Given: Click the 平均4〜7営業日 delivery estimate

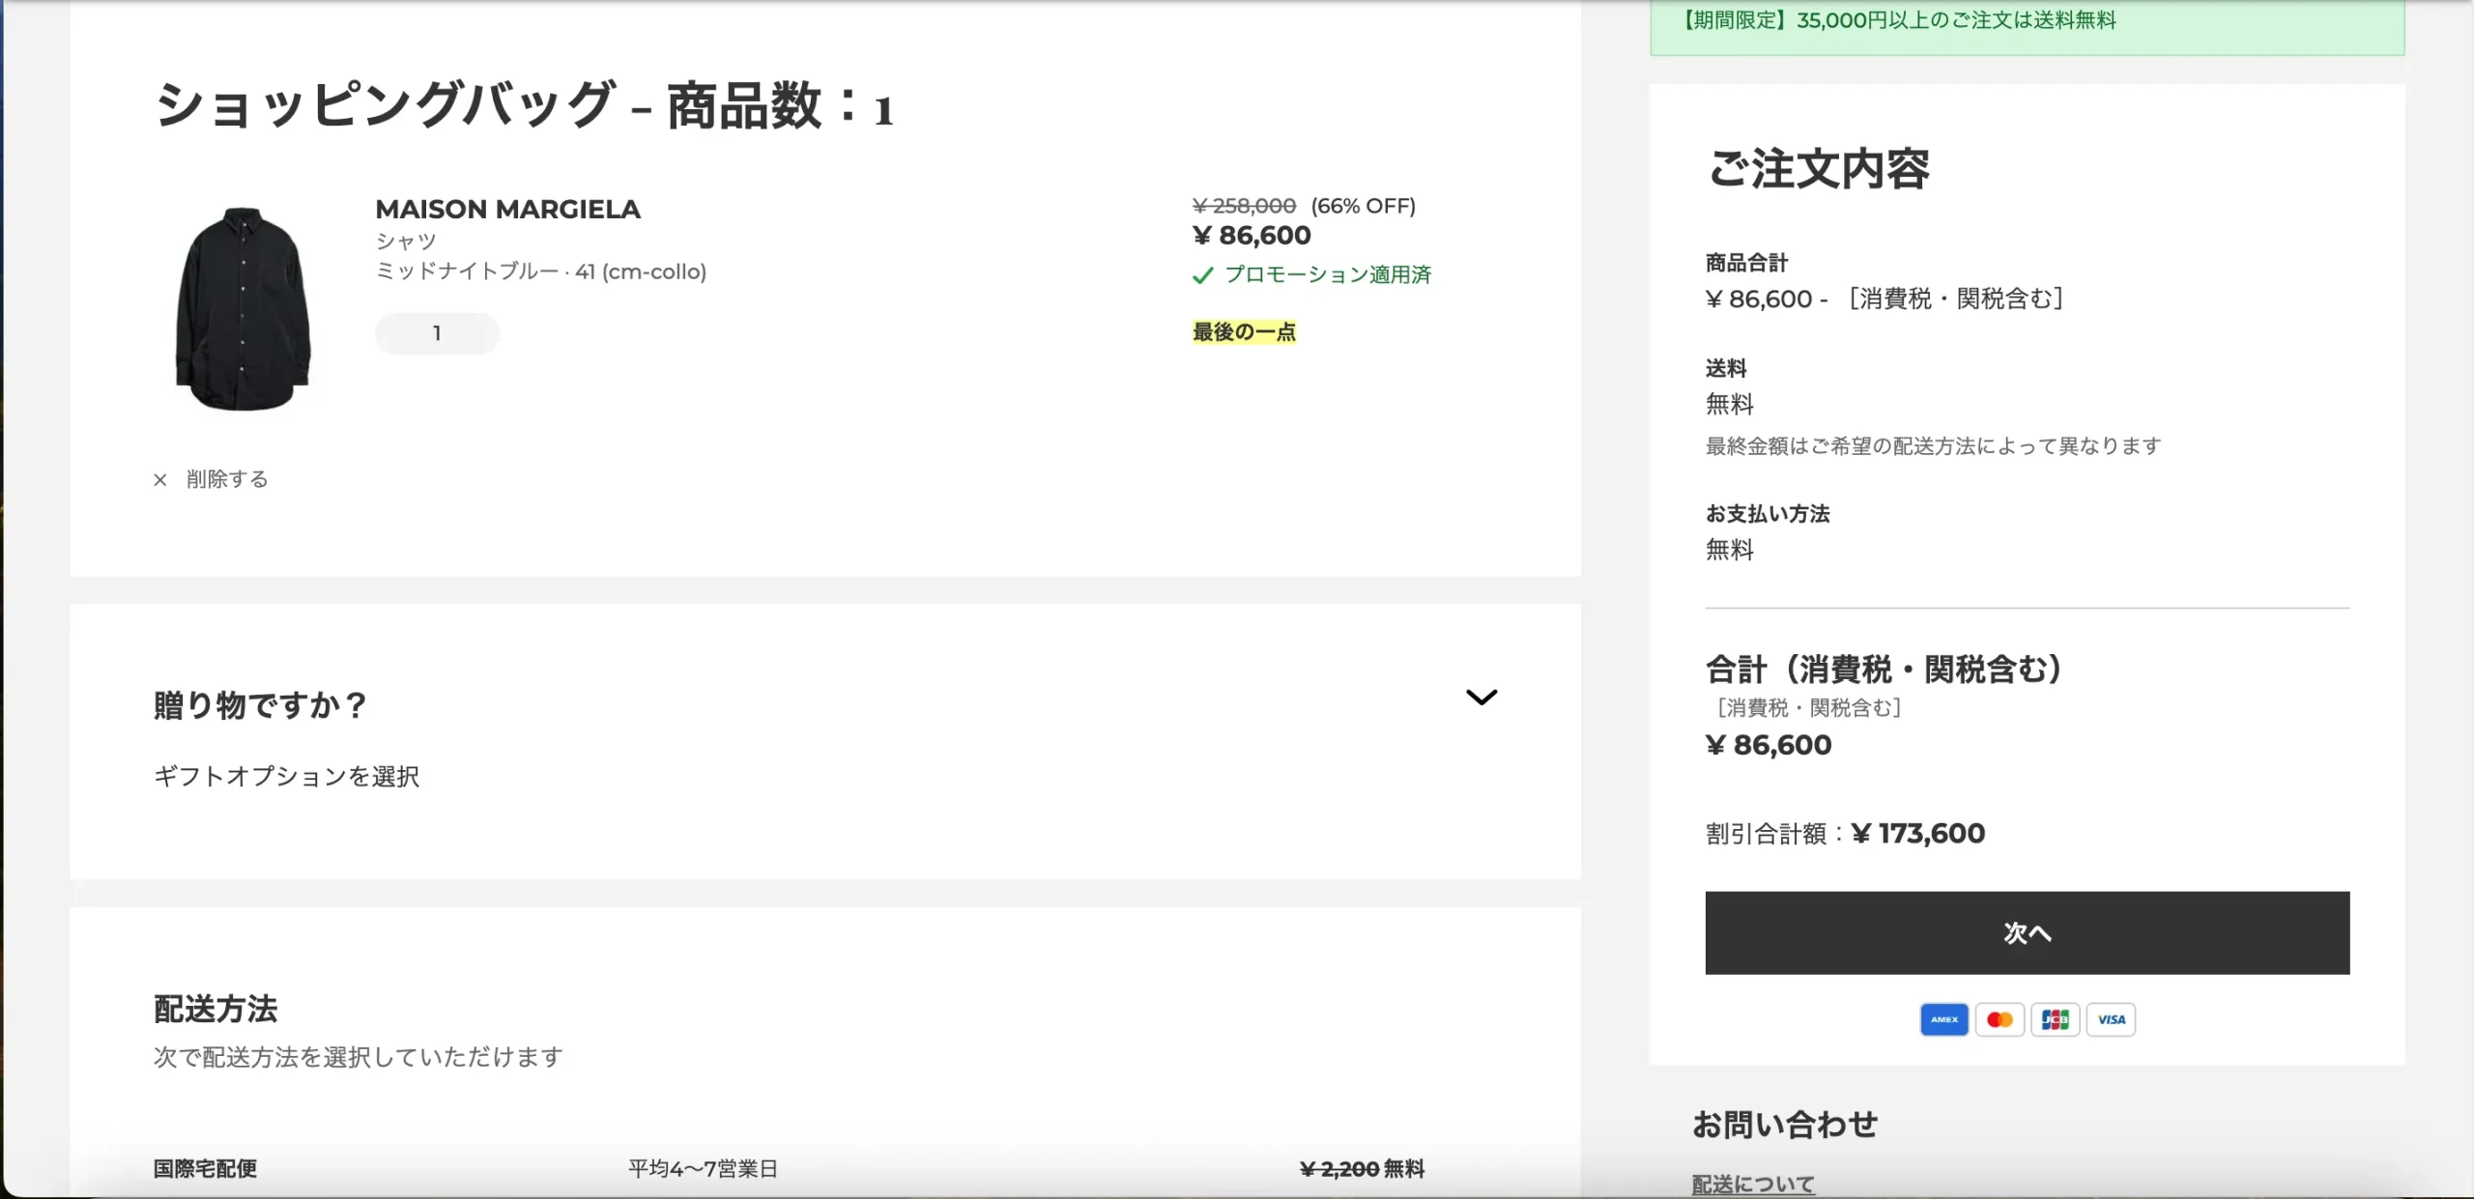Looking at the screenshot, I should coord(703,1169).
